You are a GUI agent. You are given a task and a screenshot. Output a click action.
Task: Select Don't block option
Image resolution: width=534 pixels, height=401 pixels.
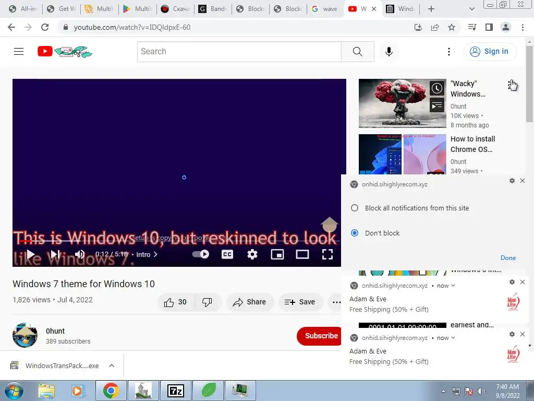tap(355, 233)
